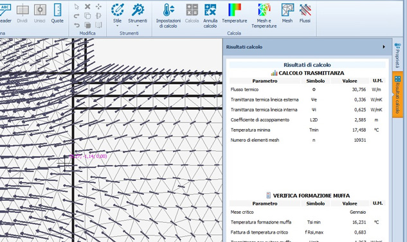Show the Mesh e Temperature view

[x=264, y=15]
